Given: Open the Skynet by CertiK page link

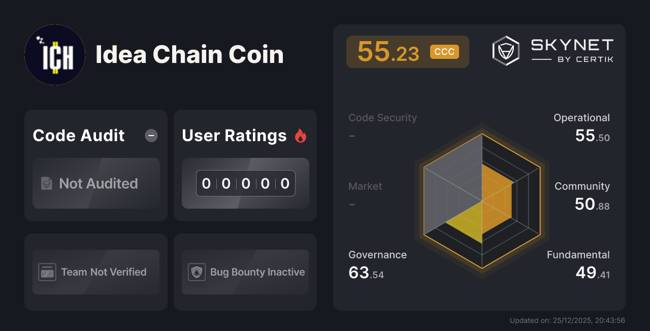Looking at the screenshot, I should tap(554, 50).
